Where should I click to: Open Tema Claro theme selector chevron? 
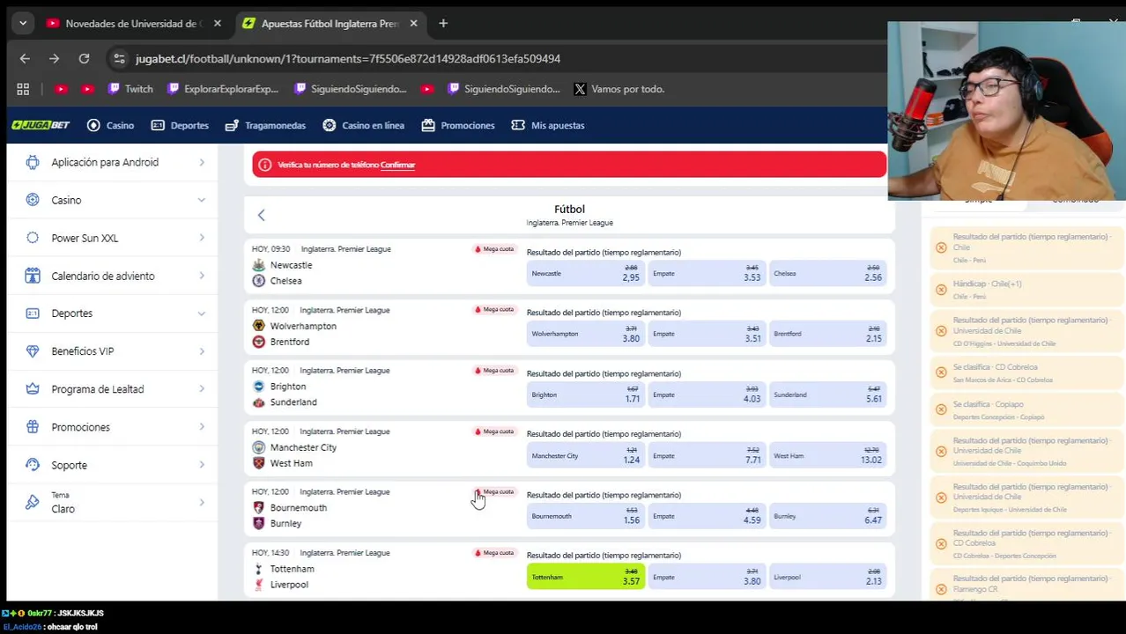click(202, 503)
